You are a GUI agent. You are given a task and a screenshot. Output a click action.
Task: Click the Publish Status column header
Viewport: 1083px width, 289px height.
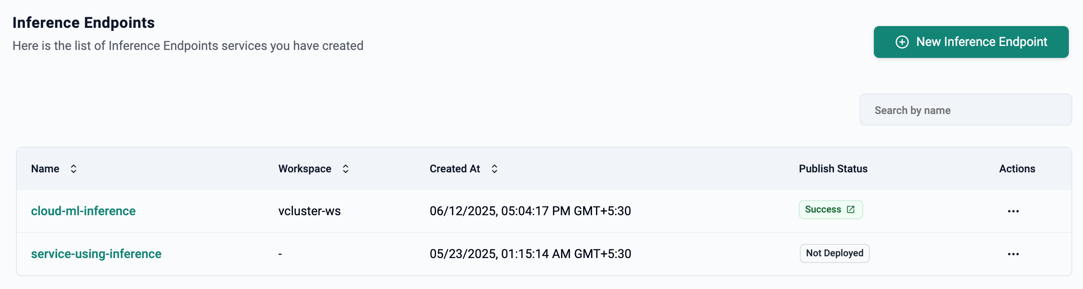click(x=833, y=169)
